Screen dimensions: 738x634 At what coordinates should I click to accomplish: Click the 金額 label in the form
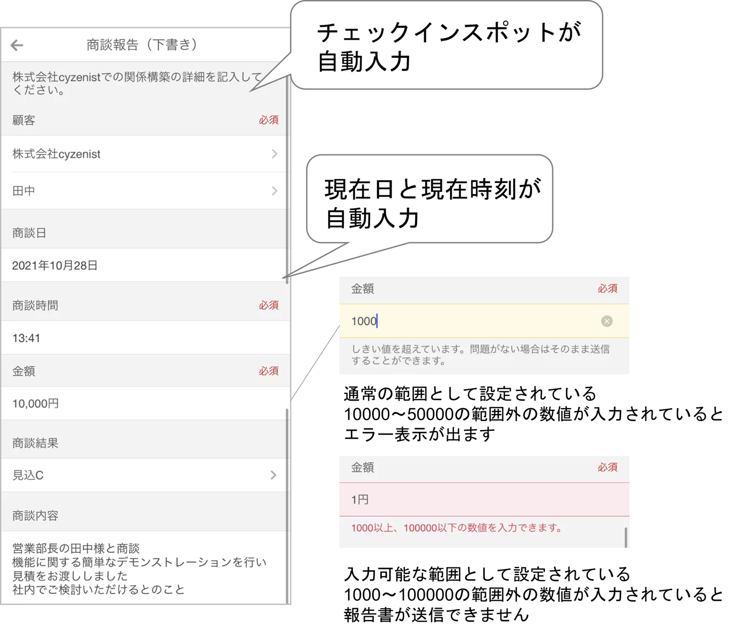pos(24,371)
